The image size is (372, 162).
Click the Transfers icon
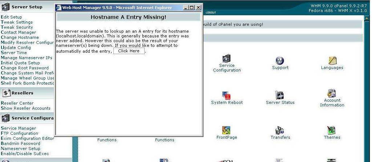280,130
